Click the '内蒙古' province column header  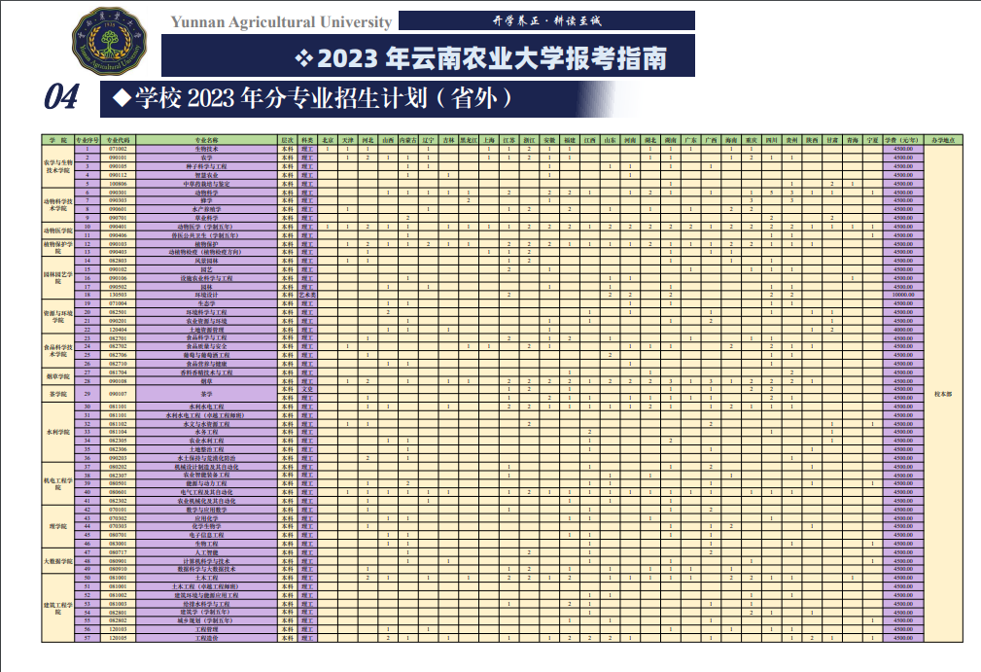(x=408, y=140)
